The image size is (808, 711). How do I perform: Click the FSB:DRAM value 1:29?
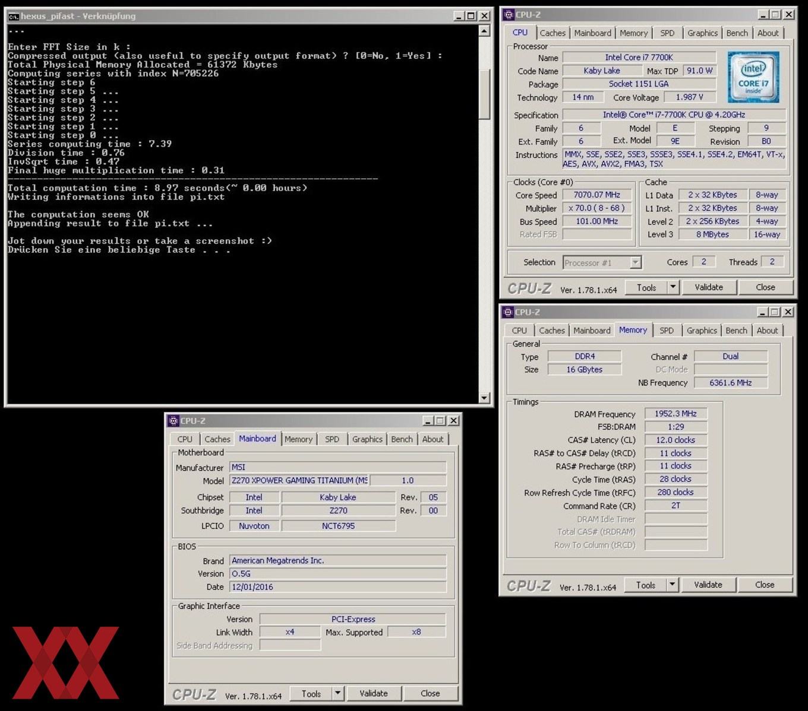pyautogui.click(x=676, y=426)
